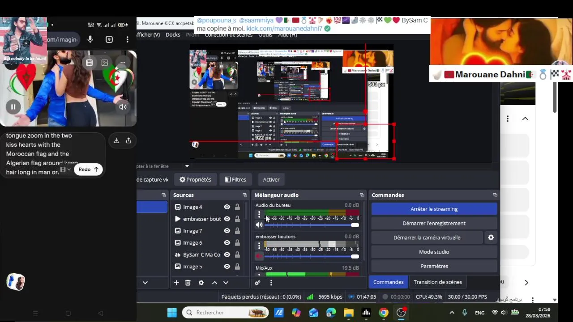The image size is (573, 322).
Task: Show hidden system tray icons
Action: (452, 313)
